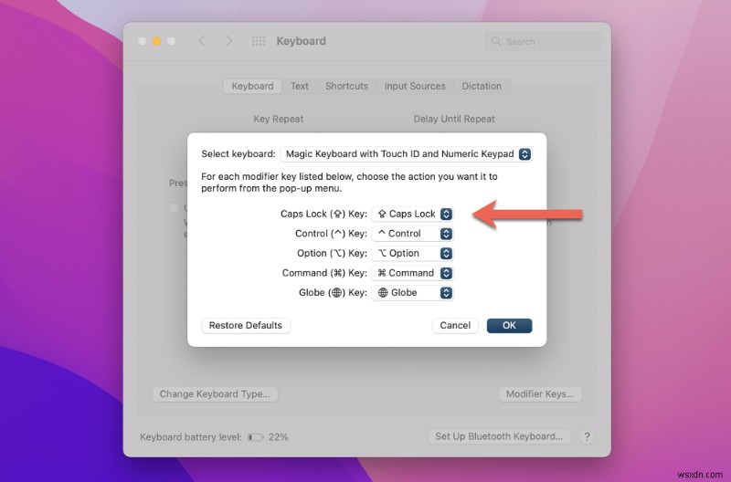Click the Delay Until Repeat label
731x482 pixels.
(x=454, y=119)
